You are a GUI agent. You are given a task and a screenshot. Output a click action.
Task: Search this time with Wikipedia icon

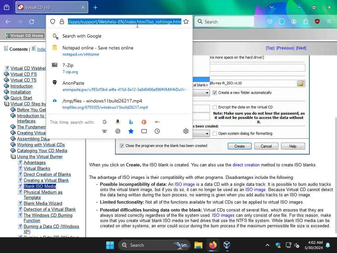(x=104, y=131)
